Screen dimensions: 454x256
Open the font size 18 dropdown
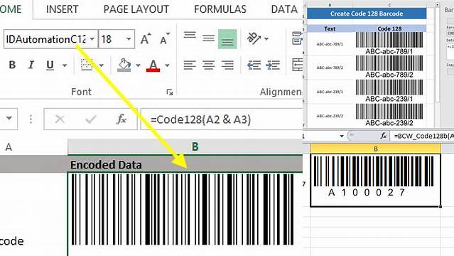pyautogui.click(x=129, y=39)
